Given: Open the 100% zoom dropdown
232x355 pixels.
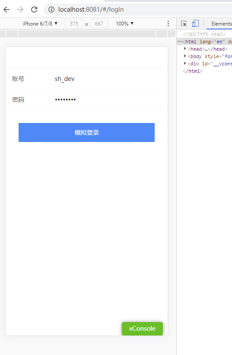Looking at the screenshot, I should [125, 23].
